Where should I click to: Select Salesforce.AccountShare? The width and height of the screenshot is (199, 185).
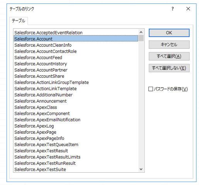(76, 76)
